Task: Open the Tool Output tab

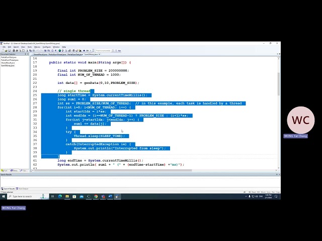Action: tap(22, 189)
